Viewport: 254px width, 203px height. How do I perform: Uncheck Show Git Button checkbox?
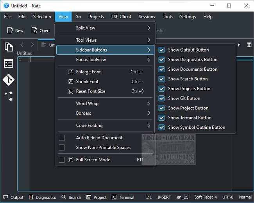[162, 98]
